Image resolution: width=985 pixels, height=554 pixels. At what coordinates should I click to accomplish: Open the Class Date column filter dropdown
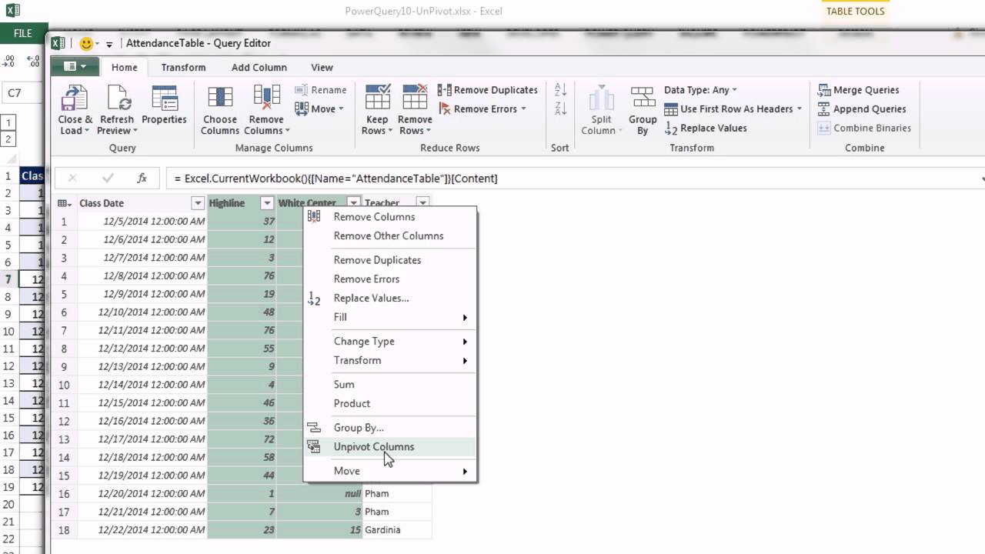(198, 203)
